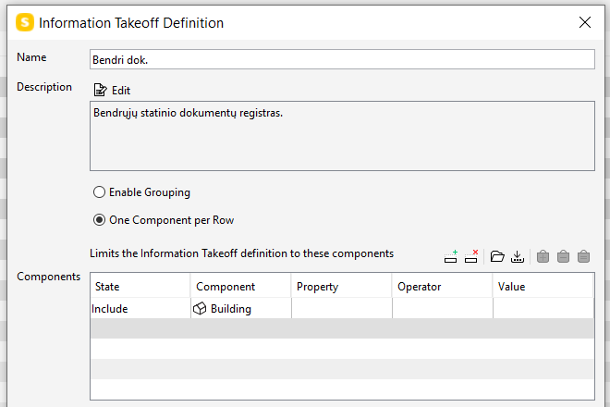Click the Description text area
Screen dimensions: 610x407
(x=342, y=136)
